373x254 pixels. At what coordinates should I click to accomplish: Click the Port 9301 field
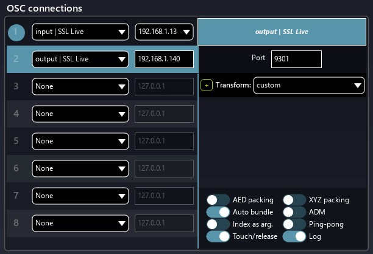296,60
